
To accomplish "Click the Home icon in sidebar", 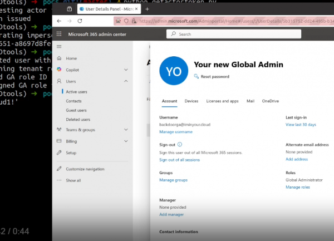I will (x=60, y=58).
